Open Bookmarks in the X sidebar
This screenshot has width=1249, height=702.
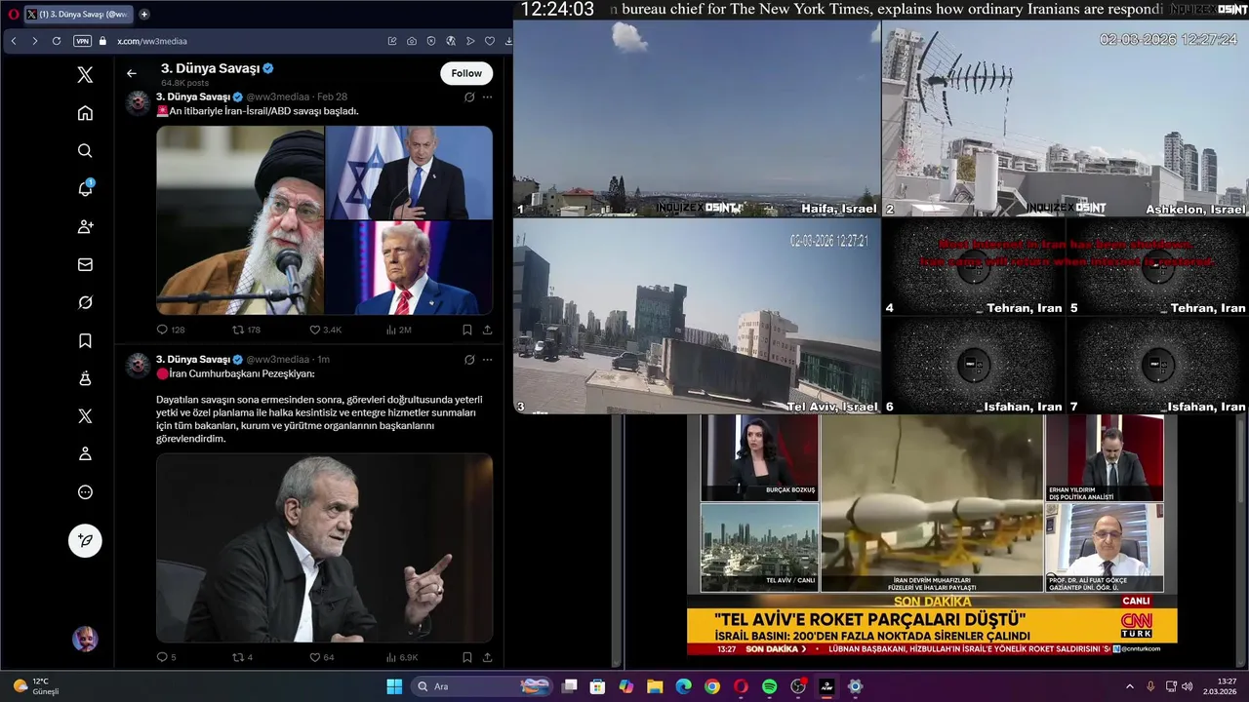[85, 340]
